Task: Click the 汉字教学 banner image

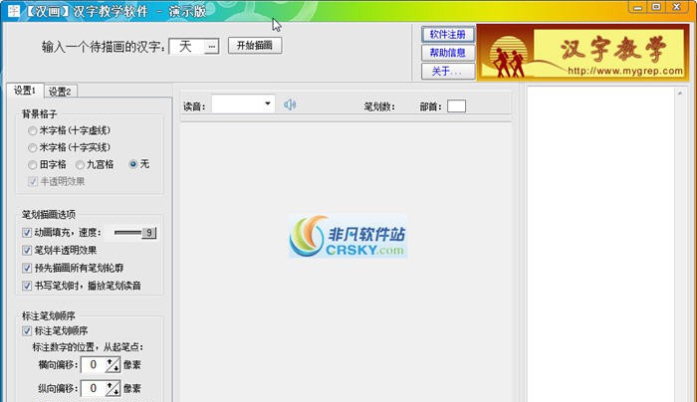Action: click(x=582, y=53)
